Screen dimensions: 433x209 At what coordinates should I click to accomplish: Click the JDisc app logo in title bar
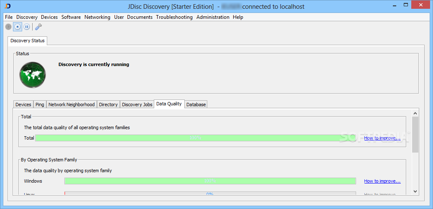[x=8, y=6]
